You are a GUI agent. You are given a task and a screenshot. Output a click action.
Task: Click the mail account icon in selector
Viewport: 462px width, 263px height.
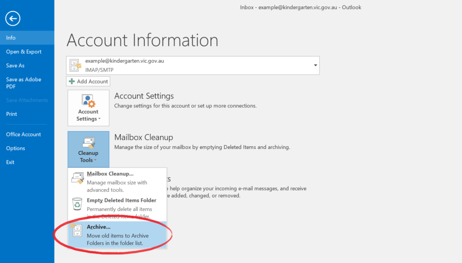point(75,65)
